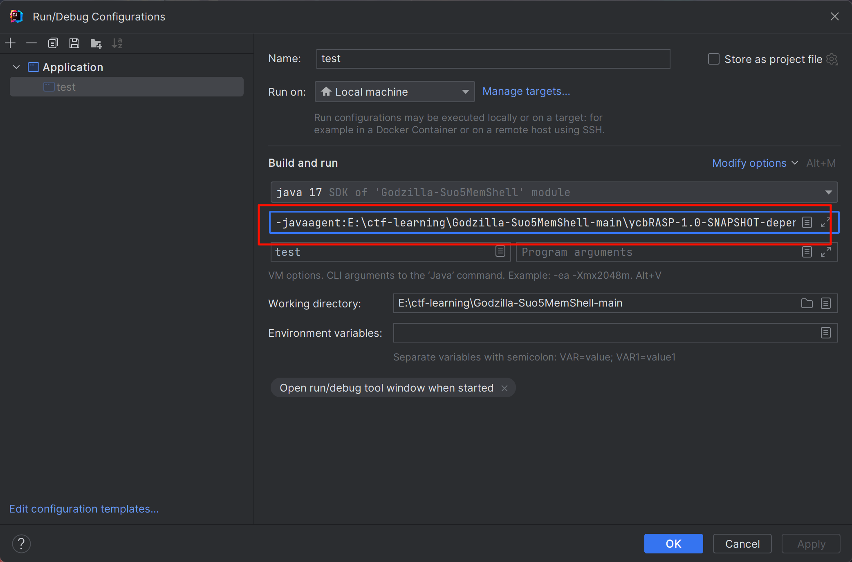This screenshot has width=852, height=562.
Task: Copy the selected configuration
Action: point(53,43)
